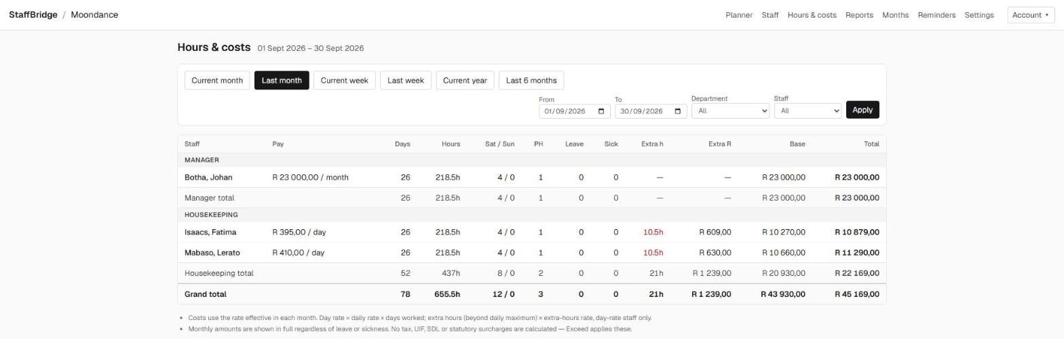Click the Base column header
Viewport: 1064px width, 339px height.
[x=797, y=144]
